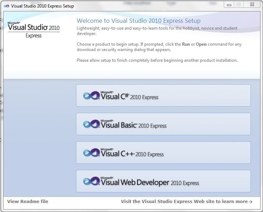Click the 'Welcome to Visual Studio 2010 Express Setup' heading
Image resolution: width=263 pixels, height=212 pixels.
pyautogui.click(x=138, y=21)
